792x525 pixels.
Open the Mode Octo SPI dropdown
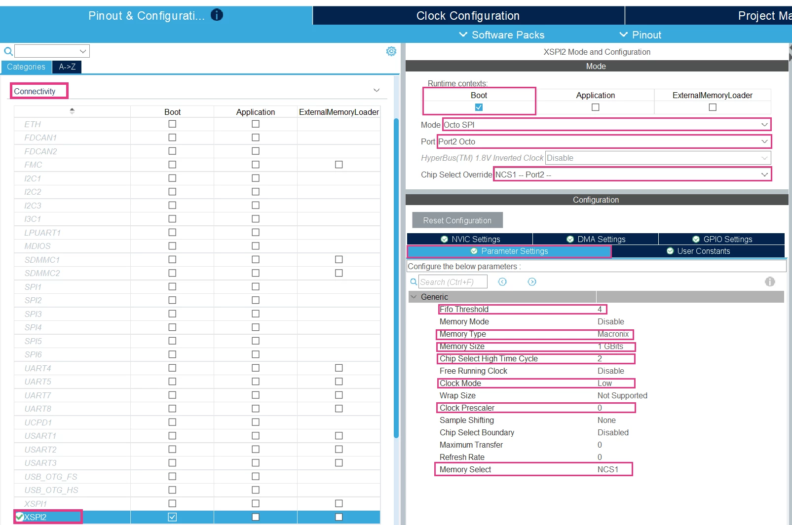click(x=606, y=125)
